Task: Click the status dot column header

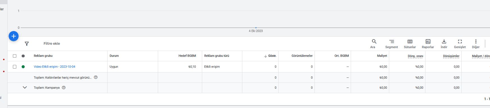Action: pyautogui.click(x=23, y=56)
